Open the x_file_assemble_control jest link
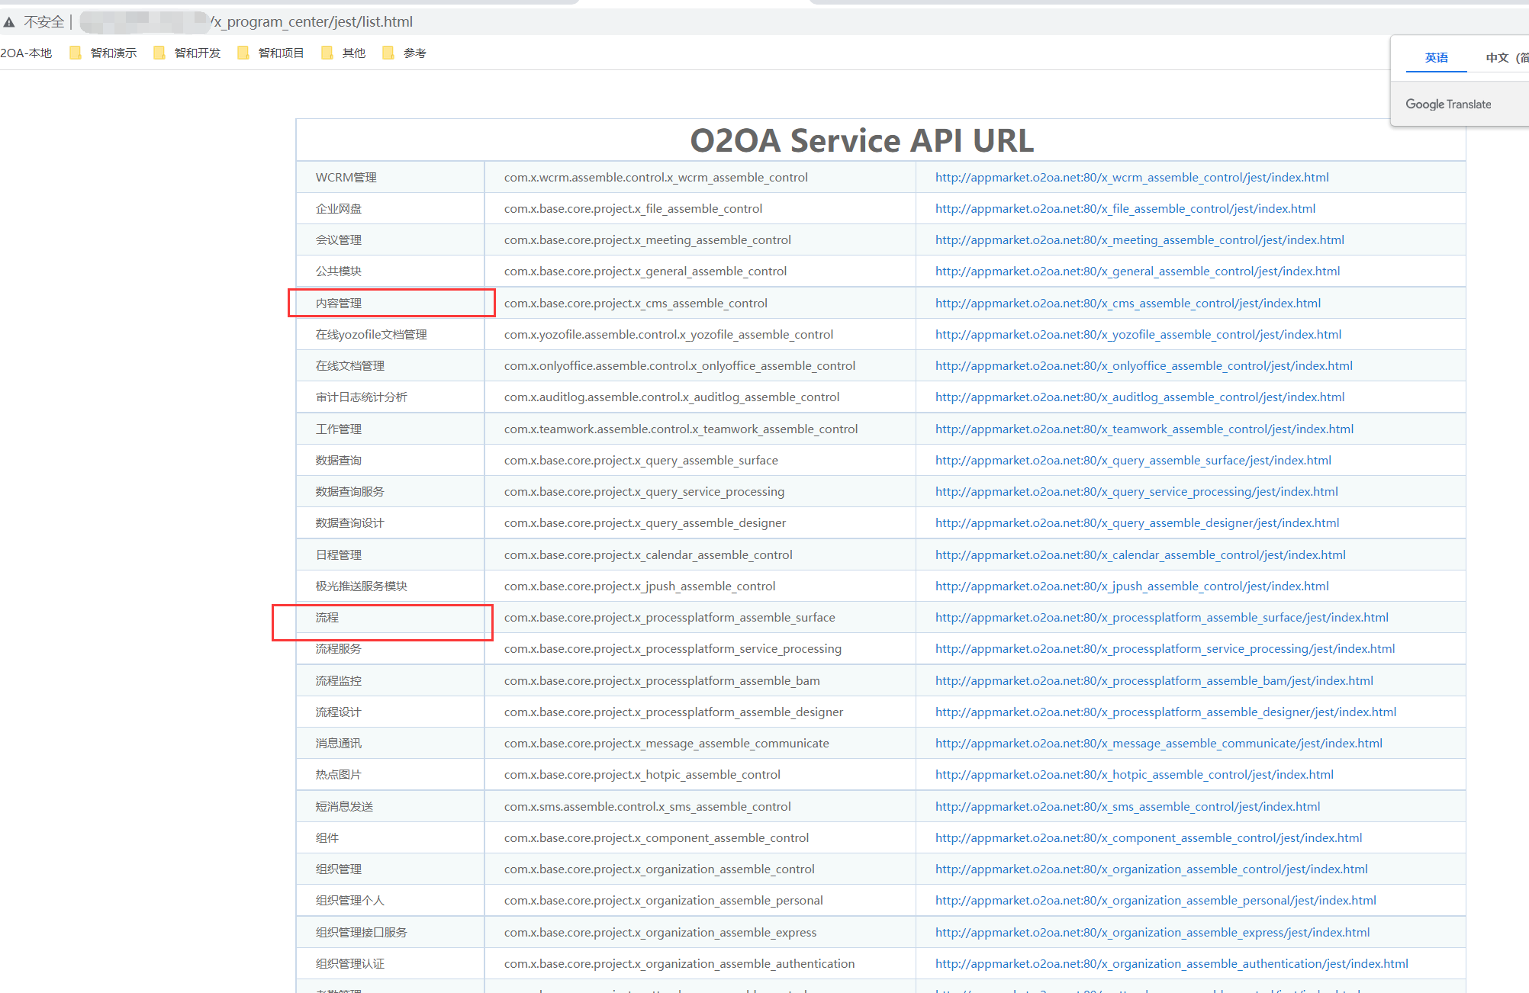Image resolution: width=1529 pixels, height=993 pixels. tap(1125, 208)
